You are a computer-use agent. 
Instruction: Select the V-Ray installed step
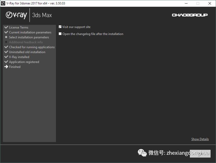pos(19,57)
